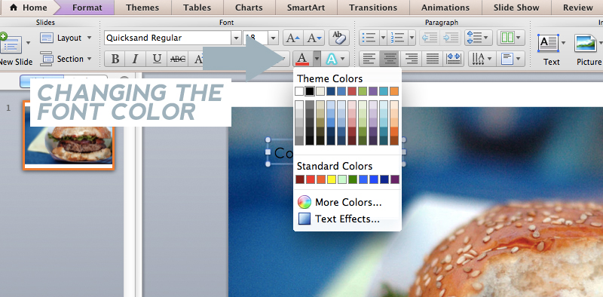Pick the orange theme color swatch

click(x=394, y=91)
